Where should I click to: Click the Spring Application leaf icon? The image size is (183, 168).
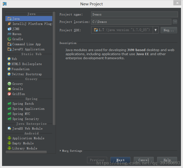[x=9, y=109]
